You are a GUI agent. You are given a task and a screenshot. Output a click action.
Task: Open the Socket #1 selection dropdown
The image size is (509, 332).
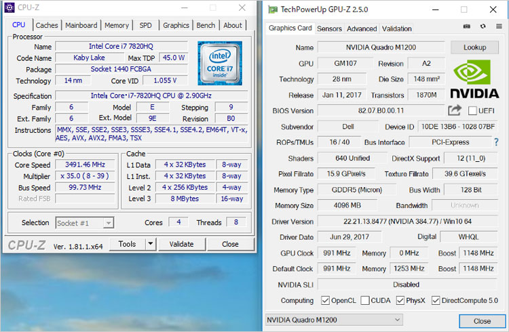pos(85,223)
